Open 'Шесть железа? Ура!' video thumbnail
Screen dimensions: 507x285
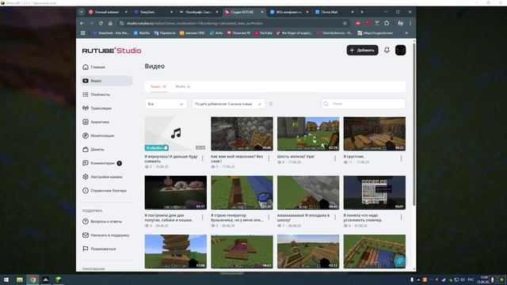pos(308,134)
